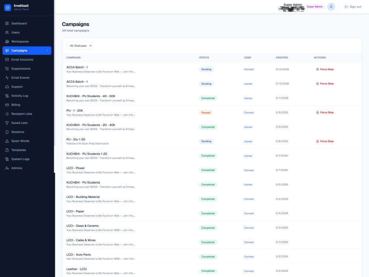Click the Paused status badge for PU - 1 - 20K

click(206, 113)
